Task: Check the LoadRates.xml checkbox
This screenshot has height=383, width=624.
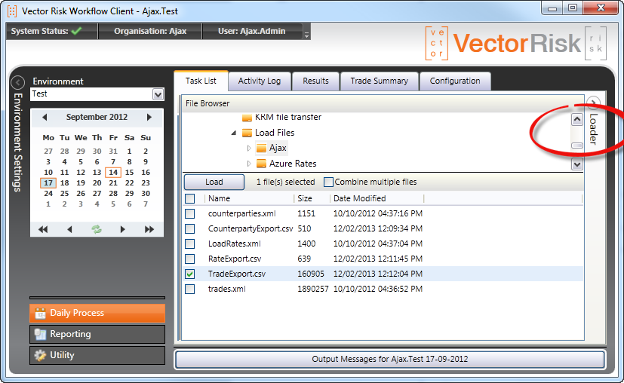Action: click(x=190, y=244)
